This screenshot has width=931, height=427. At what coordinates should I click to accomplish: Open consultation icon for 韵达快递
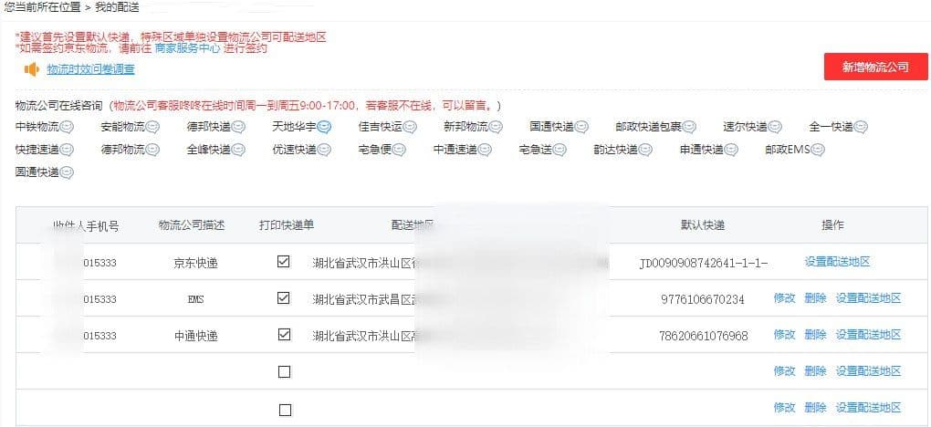tap(645, 150)
